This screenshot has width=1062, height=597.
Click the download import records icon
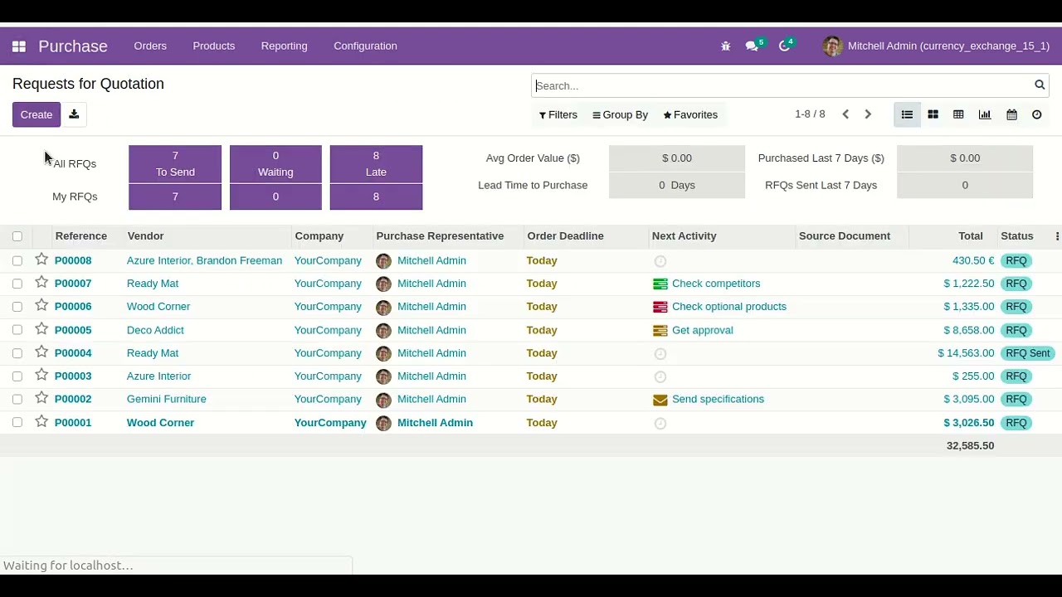pyautogui.click(x=74, y=114)
